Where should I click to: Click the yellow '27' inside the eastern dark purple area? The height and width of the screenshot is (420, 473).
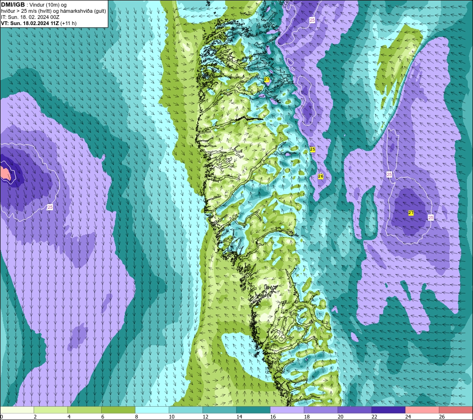pos(411,213)
